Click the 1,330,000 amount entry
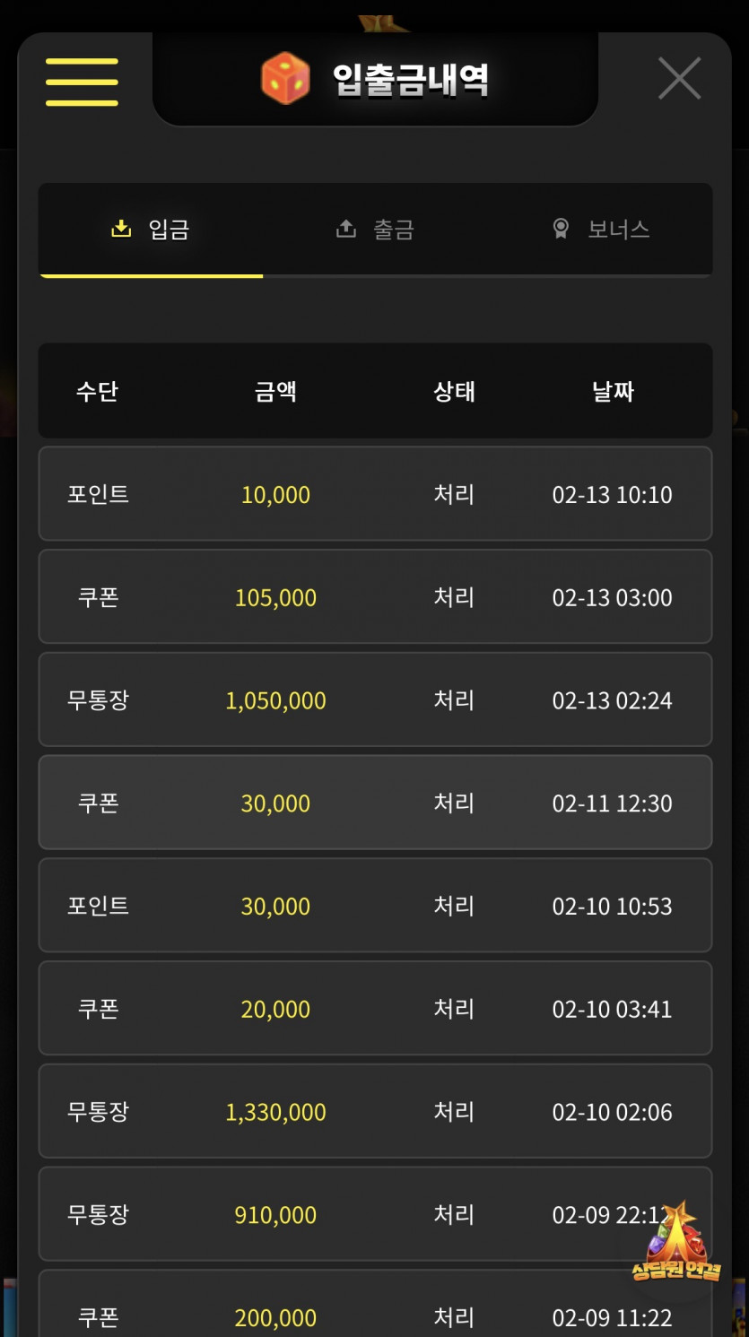This screenshot has height=1337, width=749. click(x=275, y=1112)
